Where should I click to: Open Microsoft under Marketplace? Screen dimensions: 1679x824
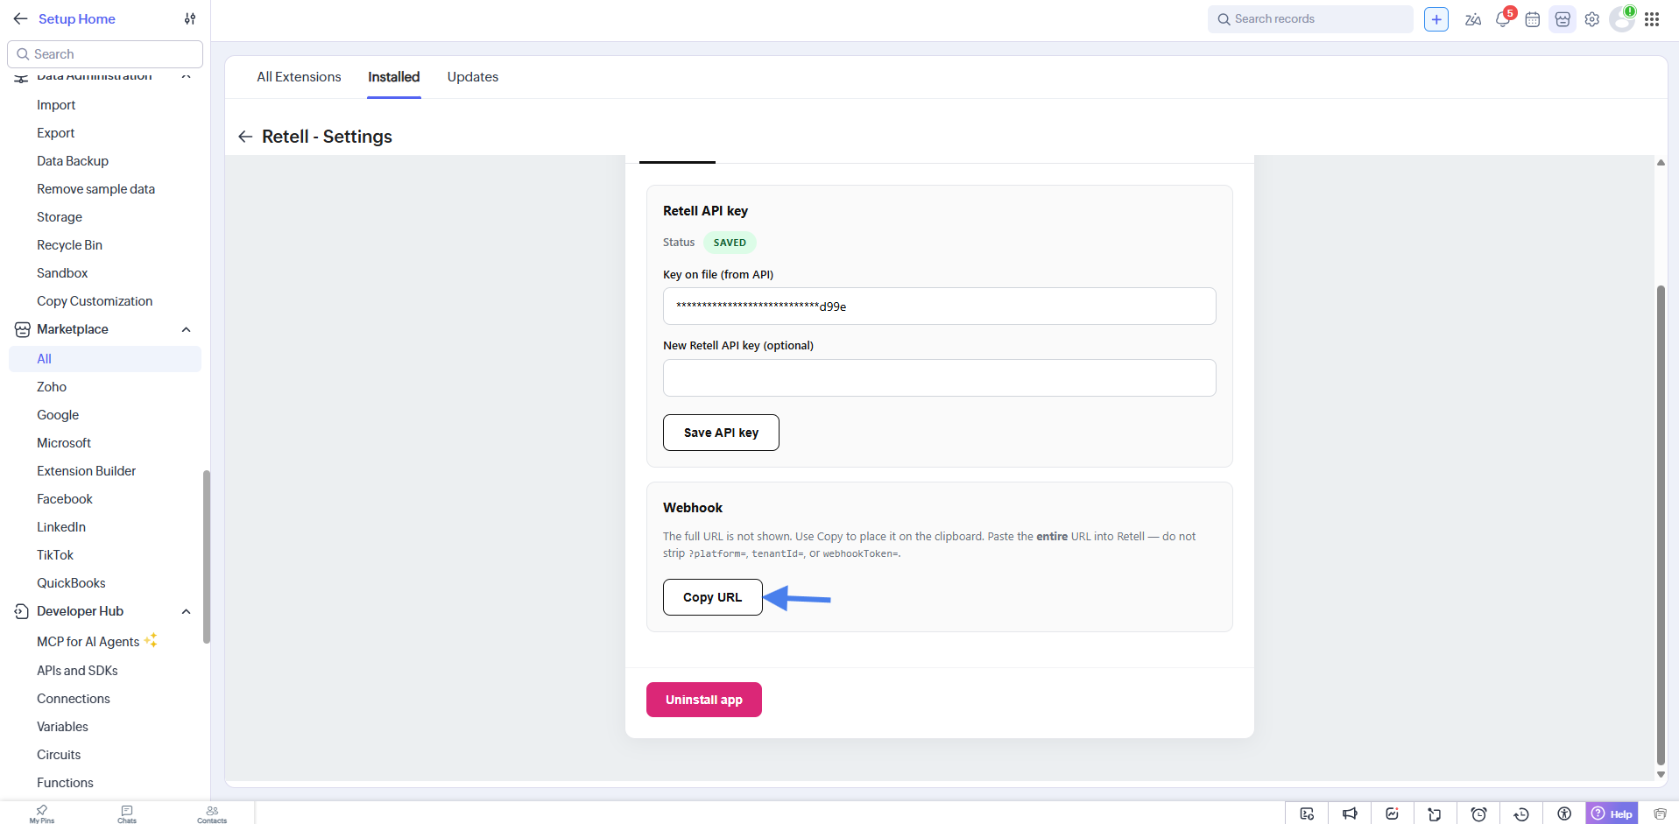pos(64,443)
